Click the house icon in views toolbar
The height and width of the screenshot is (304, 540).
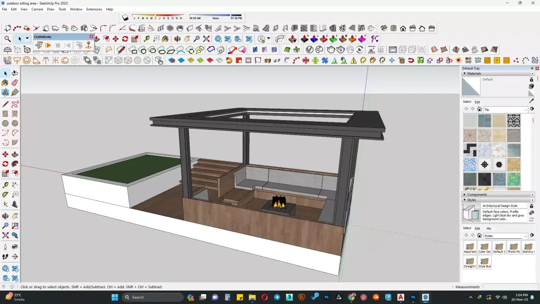click(403, 28)
